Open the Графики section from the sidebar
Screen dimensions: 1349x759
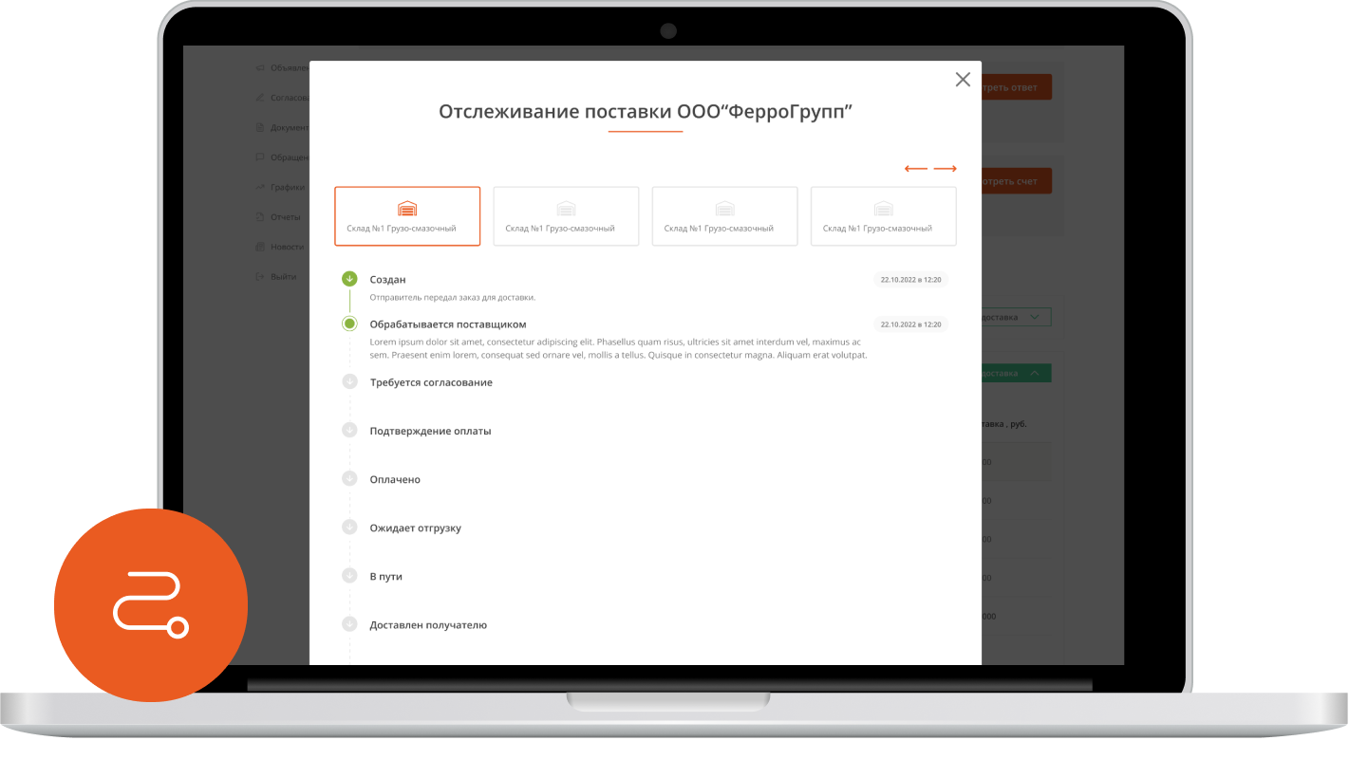pos(259,186)
